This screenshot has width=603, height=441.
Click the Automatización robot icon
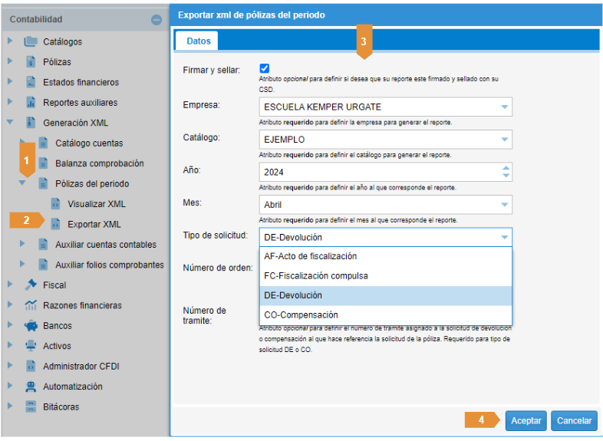pyautogui.click(x=31, y=387)
